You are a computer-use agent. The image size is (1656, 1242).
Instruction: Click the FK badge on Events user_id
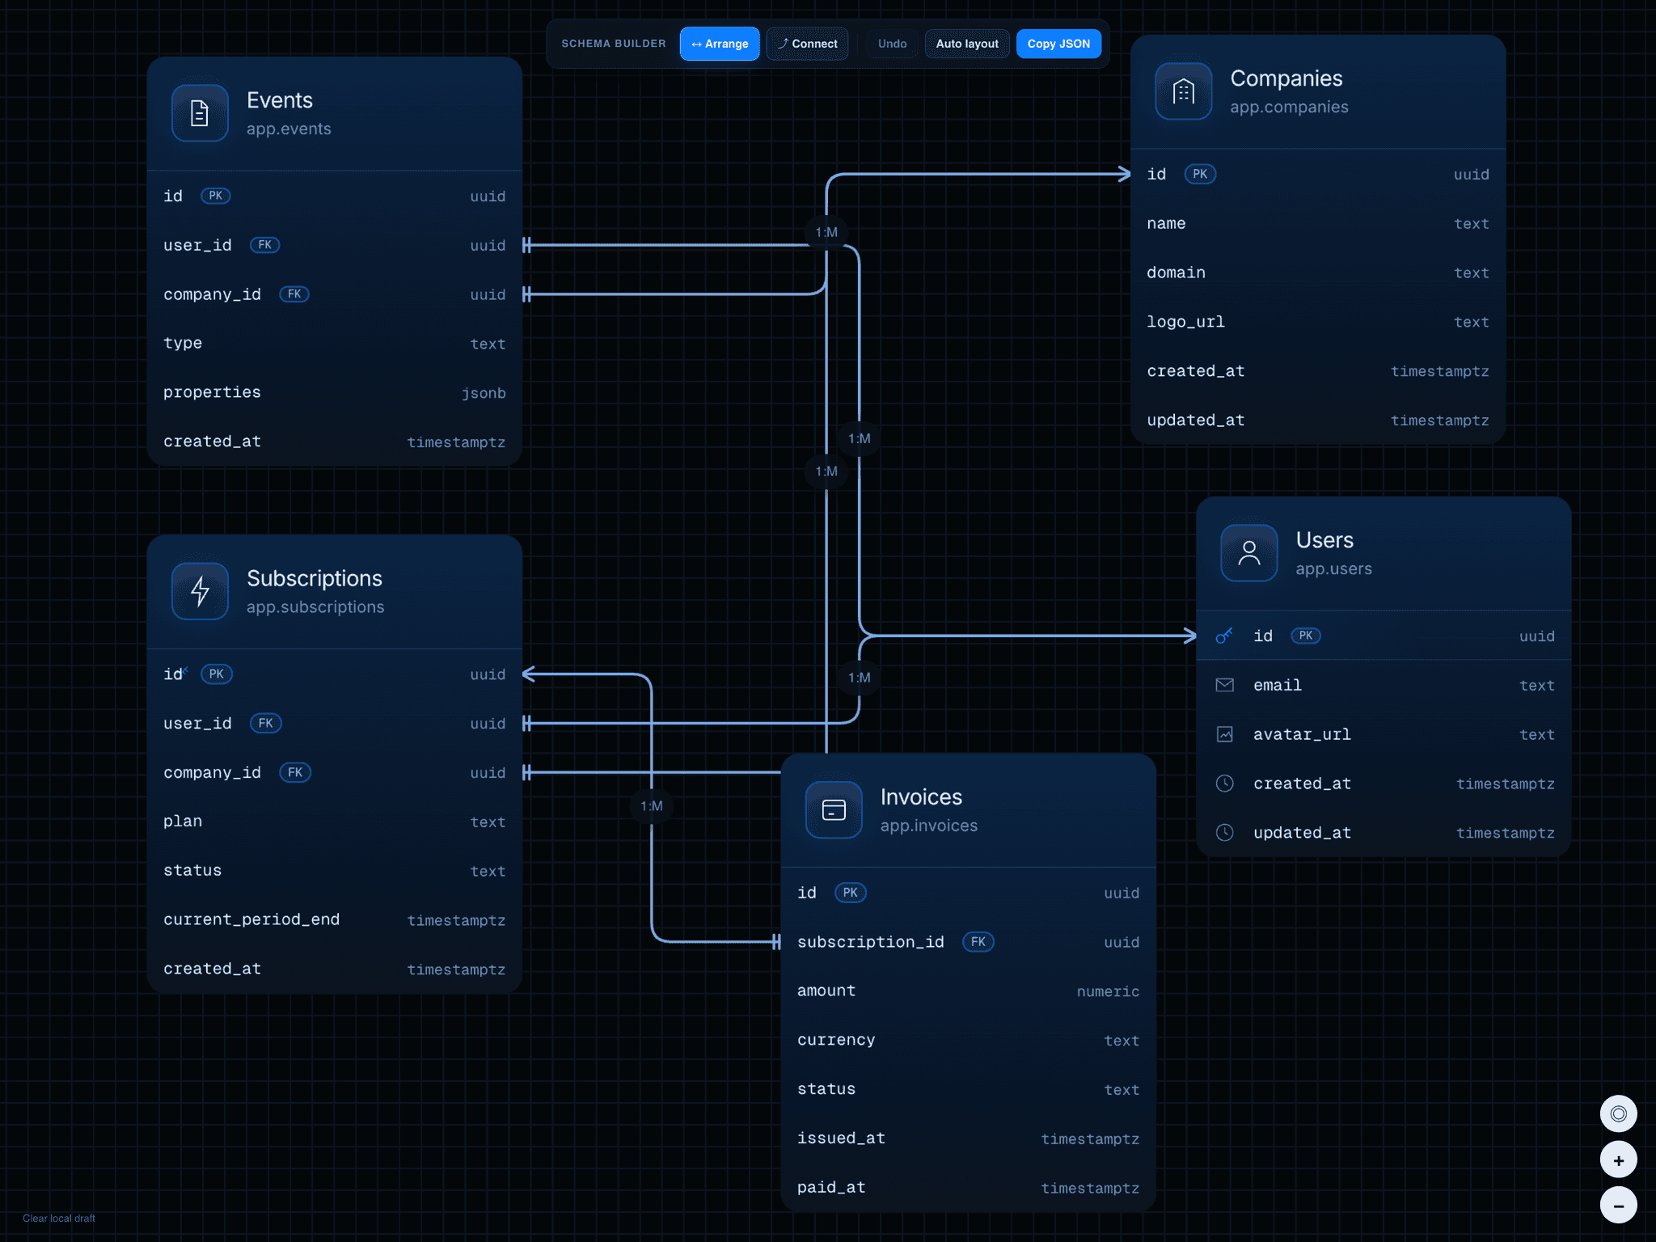(264, 245)
